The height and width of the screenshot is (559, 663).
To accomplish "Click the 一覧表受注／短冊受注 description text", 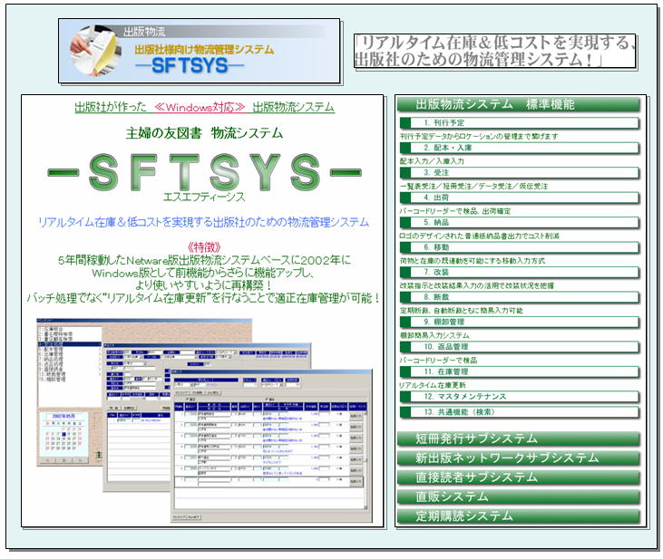I will coord(473,186).
